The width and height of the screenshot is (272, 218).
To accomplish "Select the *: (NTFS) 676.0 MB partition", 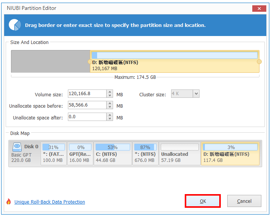I will 145,154.
